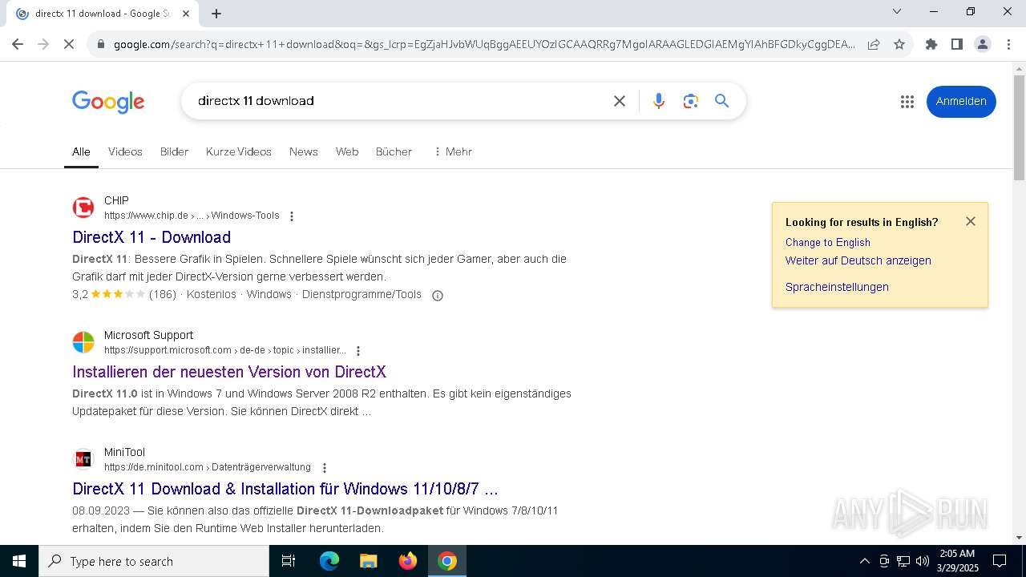The width and height of the screenshot is (1026, 577).
Task: Go to the Google logo home
Action: (x=108, y=102)
